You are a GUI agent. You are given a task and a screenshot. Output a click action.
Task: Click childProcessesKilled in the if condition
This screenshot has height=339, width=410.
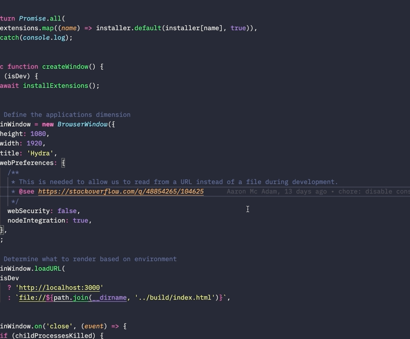click(x=54, y=335)
